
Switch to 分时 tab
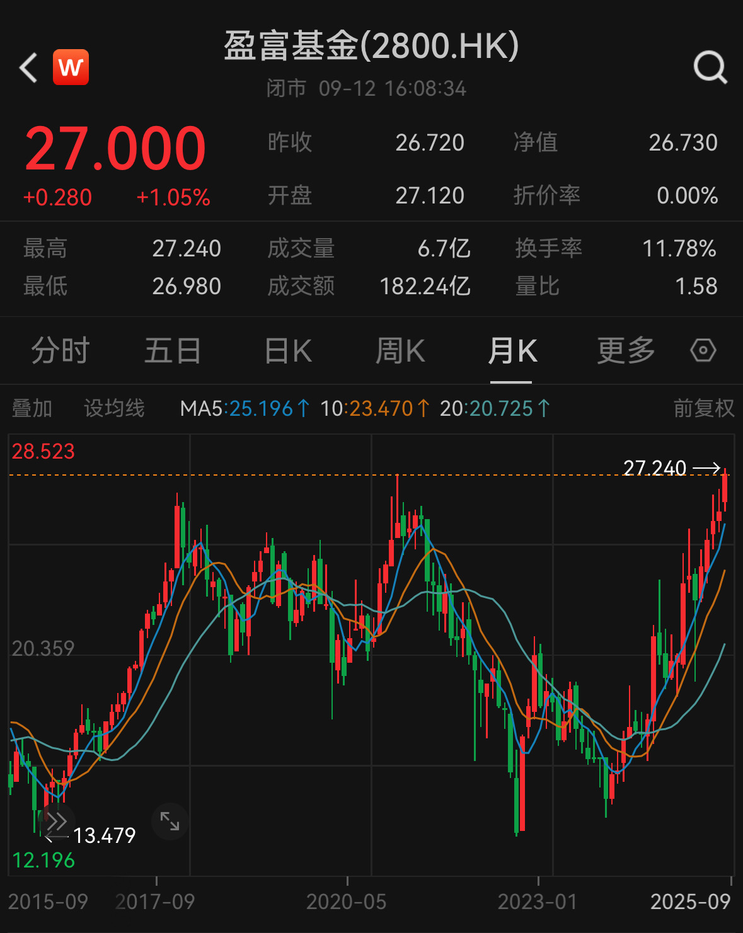pos(60,351)
